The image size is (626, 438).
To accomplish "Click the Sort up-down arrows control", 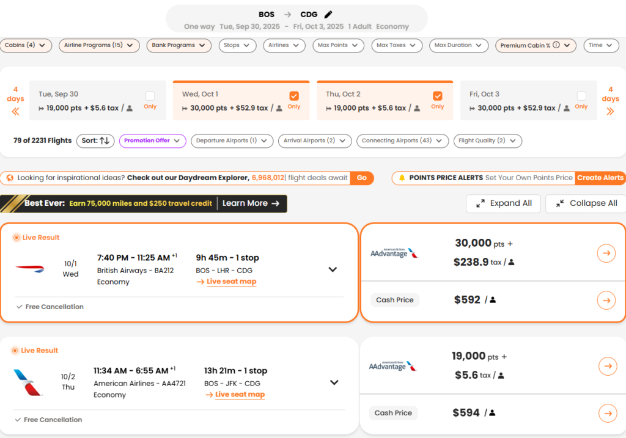I will (95, 141).
